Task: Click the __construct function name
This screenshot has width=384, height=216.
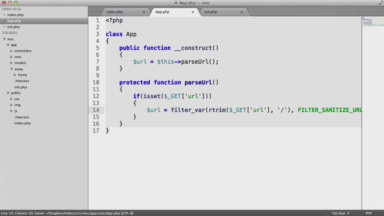Action: [x=193, y=48]
